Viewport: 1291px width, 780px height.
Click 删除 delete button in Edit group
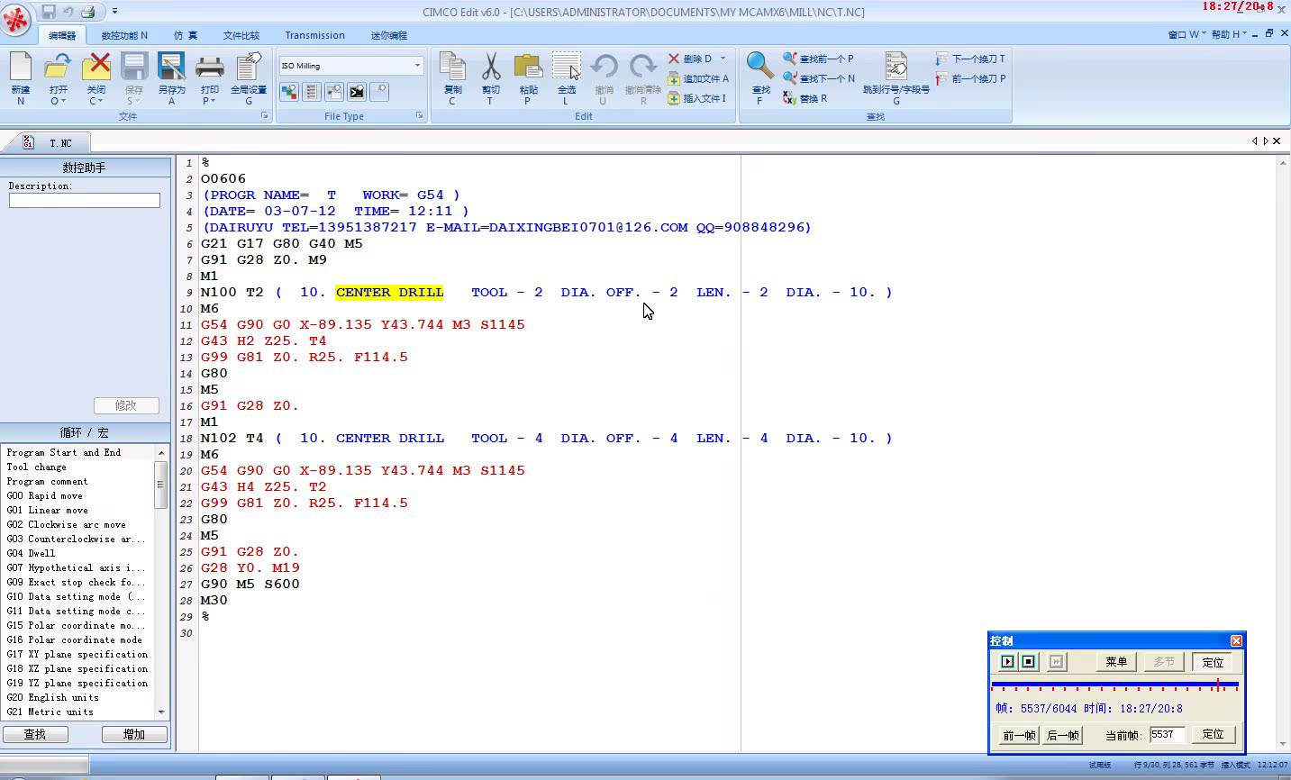[x=690, y=59]
